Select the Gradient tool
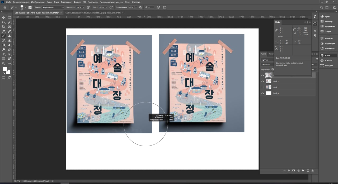The image size is (338, 184). coord(4,45)
